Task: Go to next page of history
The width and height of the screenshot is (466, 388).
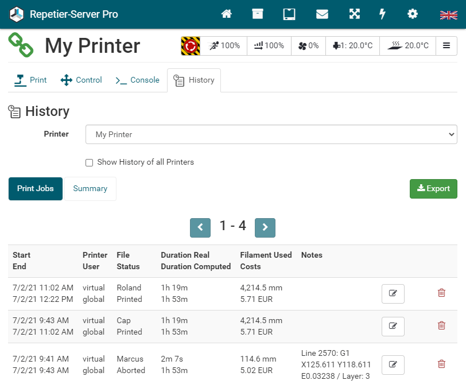Action: click(265, 227)
